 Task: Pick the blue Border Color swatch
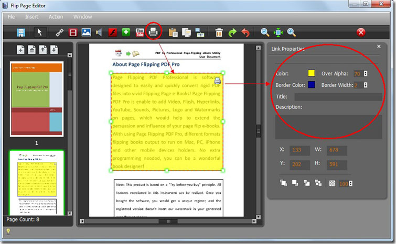(312, 85)
